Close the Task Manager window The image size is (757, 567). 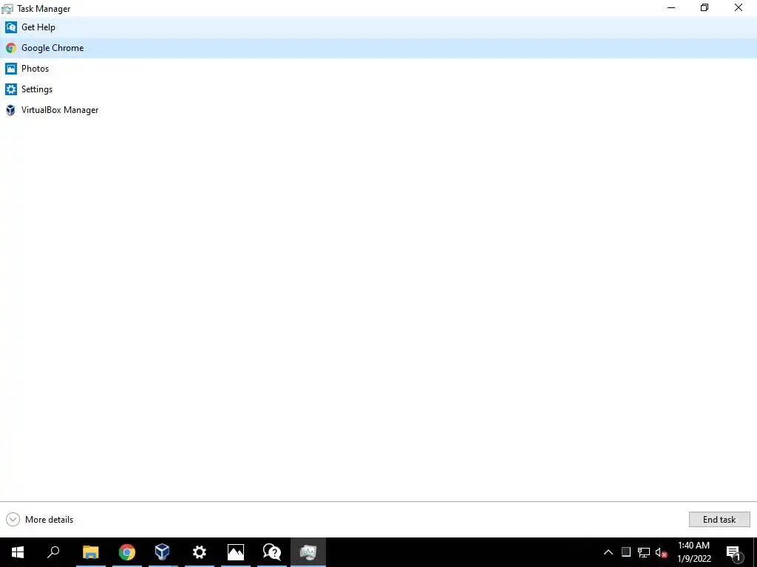pos(739,7)
